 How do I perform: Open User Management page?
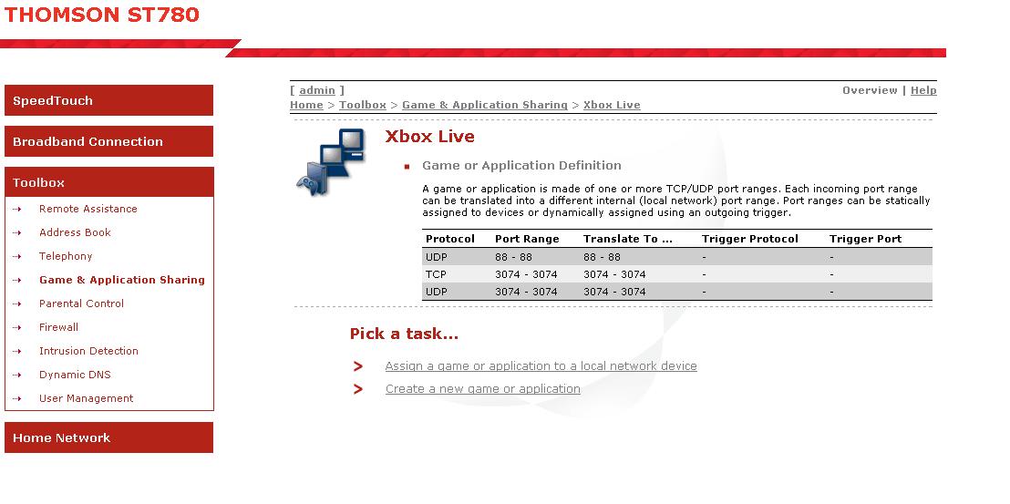coord(87,398)
